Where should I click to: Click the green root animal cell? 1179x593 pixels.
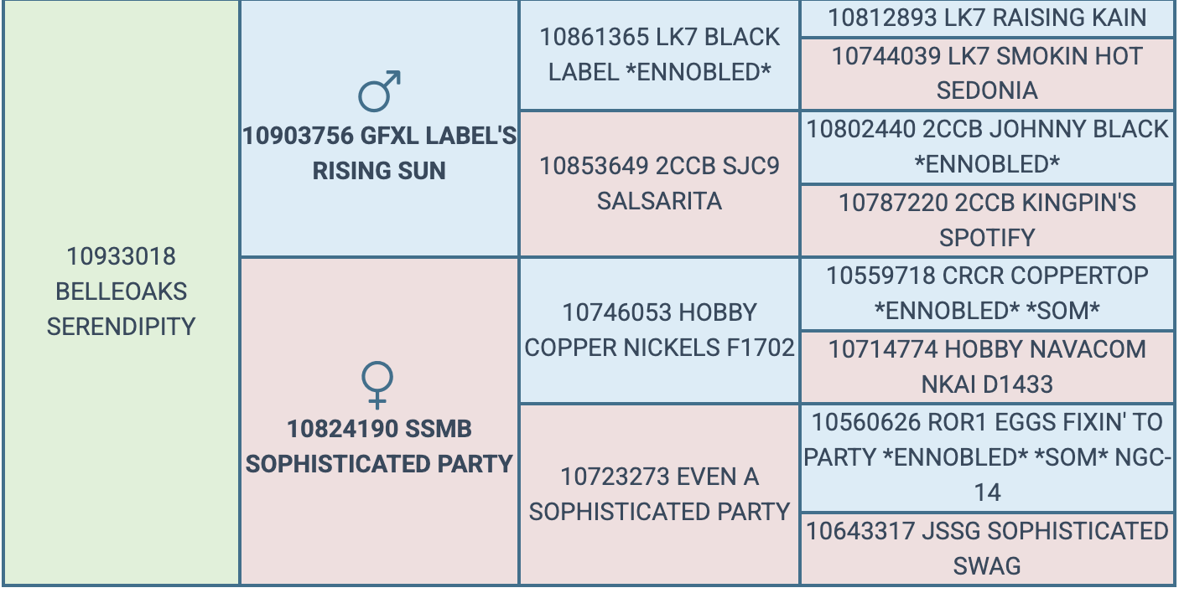122,292
